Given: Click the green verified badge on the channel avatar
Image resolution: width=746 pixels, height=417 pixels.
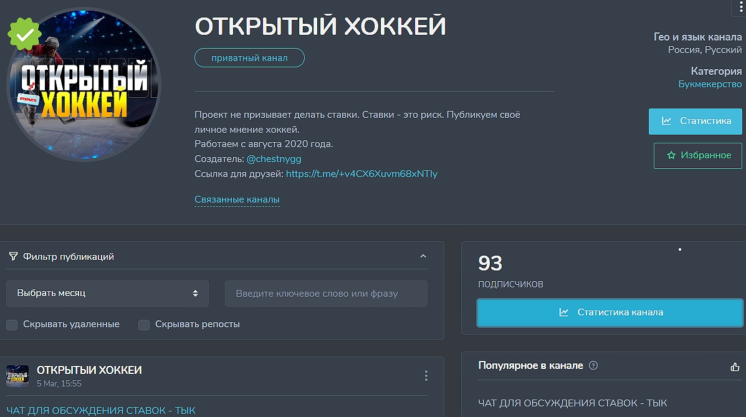Looking at the screenshot, I should 24,34.
